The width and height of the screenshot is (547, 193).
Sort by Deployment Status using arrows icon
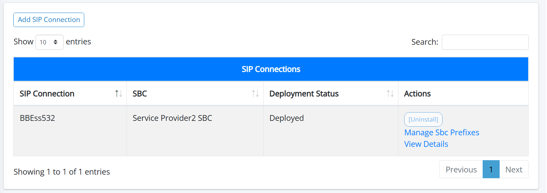point(390,94)
